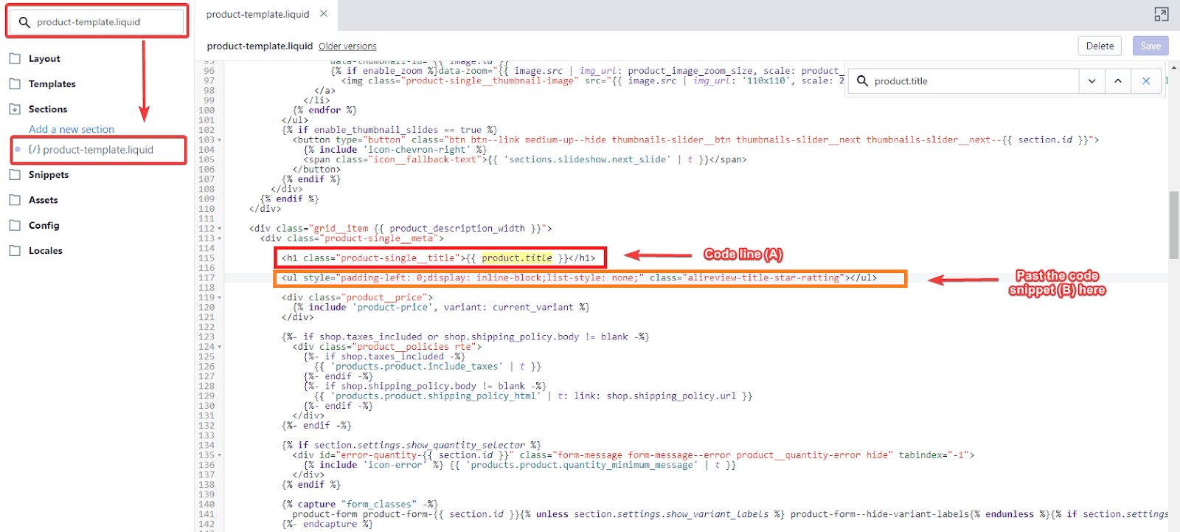1180x532 pixels.
Task: Click the include 'product-price' line 120
Action: point(441,308)
